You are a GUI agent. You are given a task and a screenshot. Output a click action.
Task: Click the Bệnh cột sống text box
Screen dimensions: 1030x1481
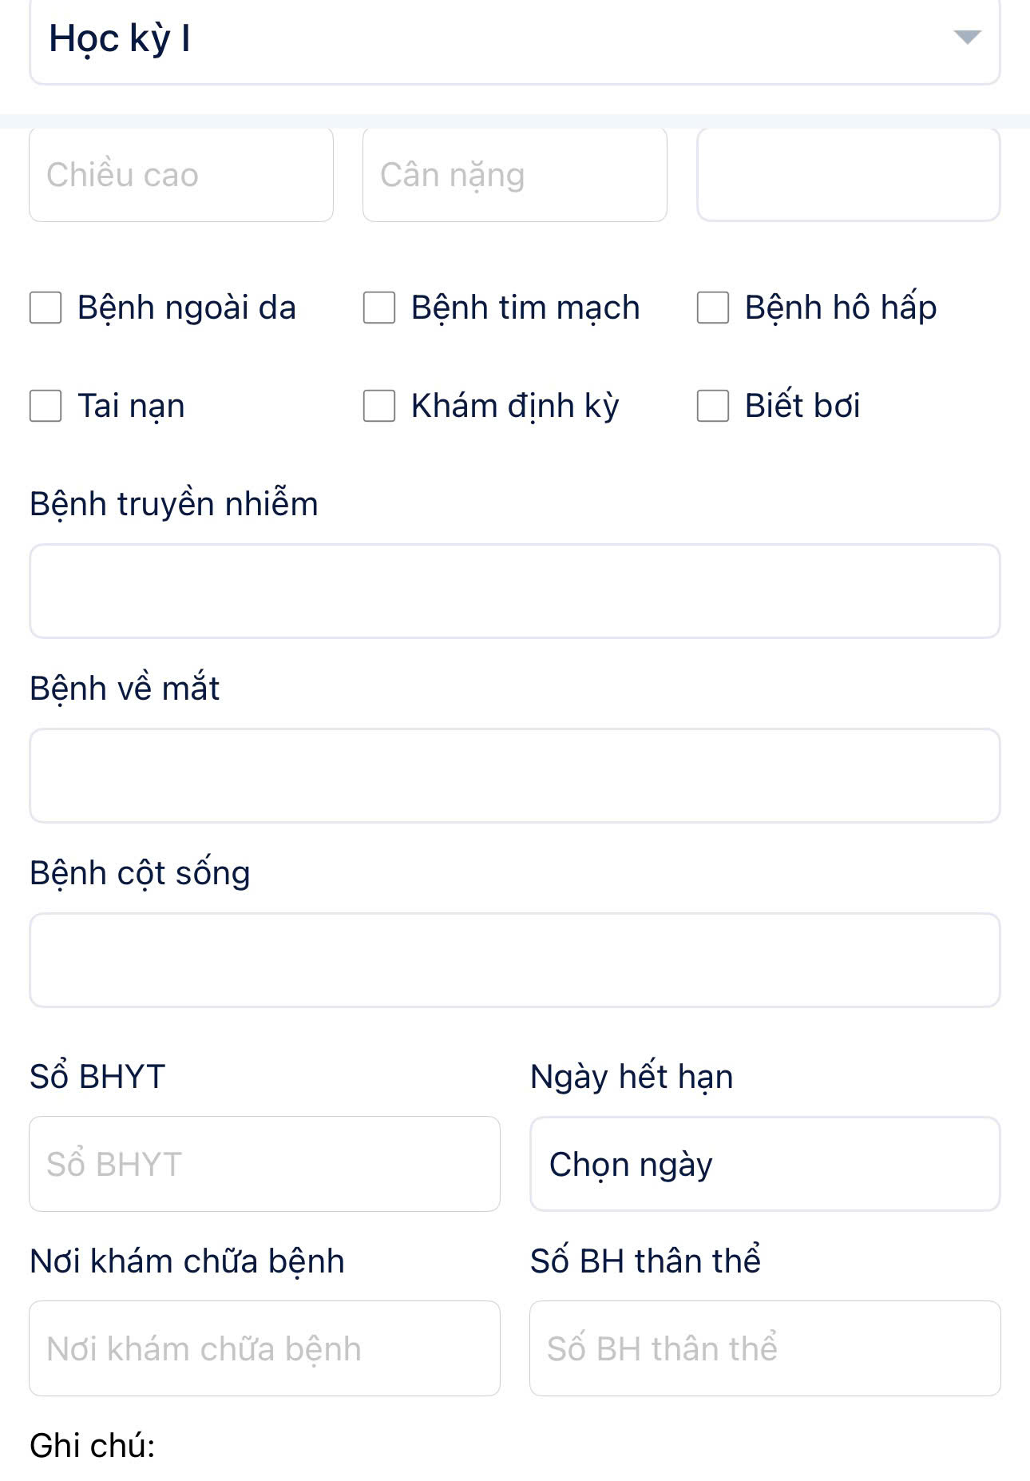pyautogui.click(x=514, y=960)
